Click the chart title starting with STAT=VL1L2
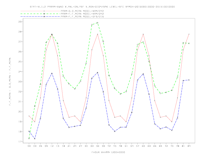 point(102,7)
